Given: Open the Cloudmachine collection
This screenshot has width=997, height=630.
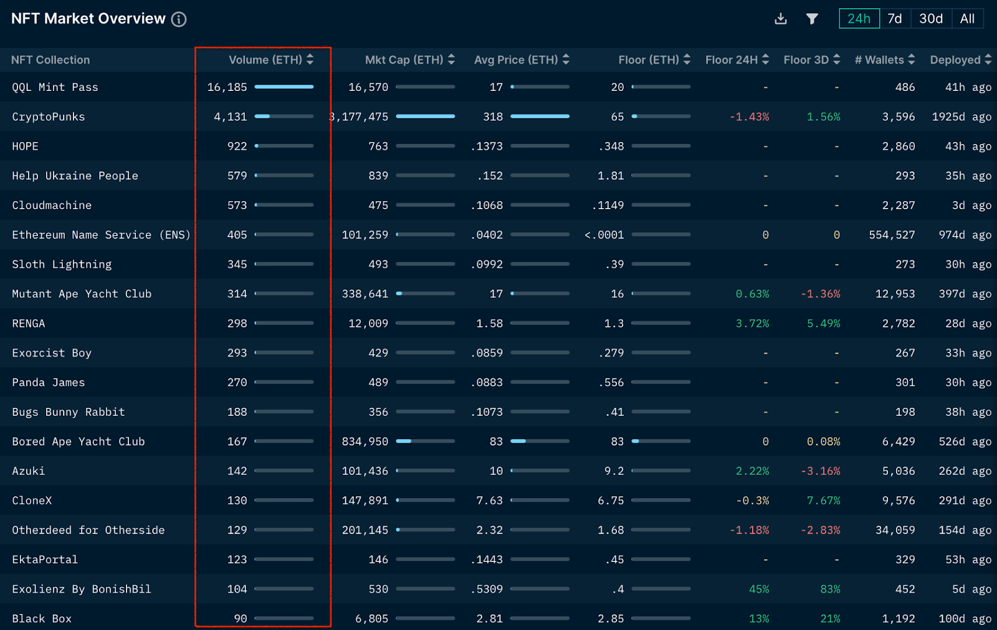Looking at the screenshot, I should [x=52, y=205].
